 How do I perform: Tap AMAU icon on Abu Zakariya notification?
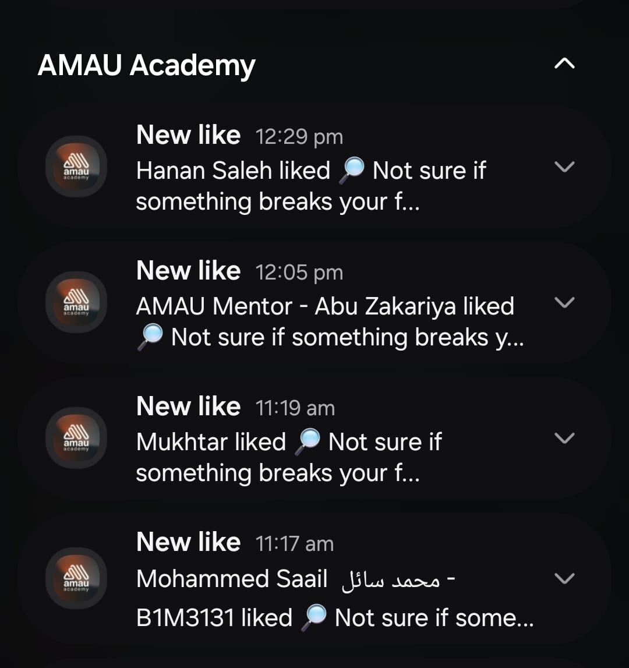pyautogui.click(x=76, y=302)
